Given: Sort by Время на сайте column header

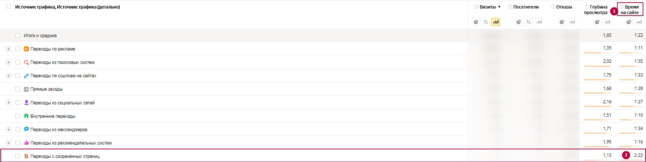Looking at the screenshot, I should click(x=630, y=10).
